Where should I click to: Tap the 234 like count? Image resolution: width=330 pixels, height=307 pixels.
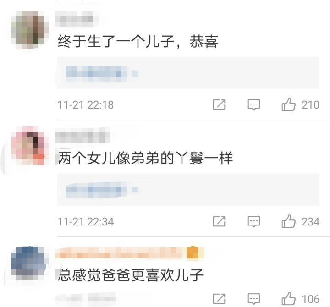pyautogui.click(x=310, y=222)
